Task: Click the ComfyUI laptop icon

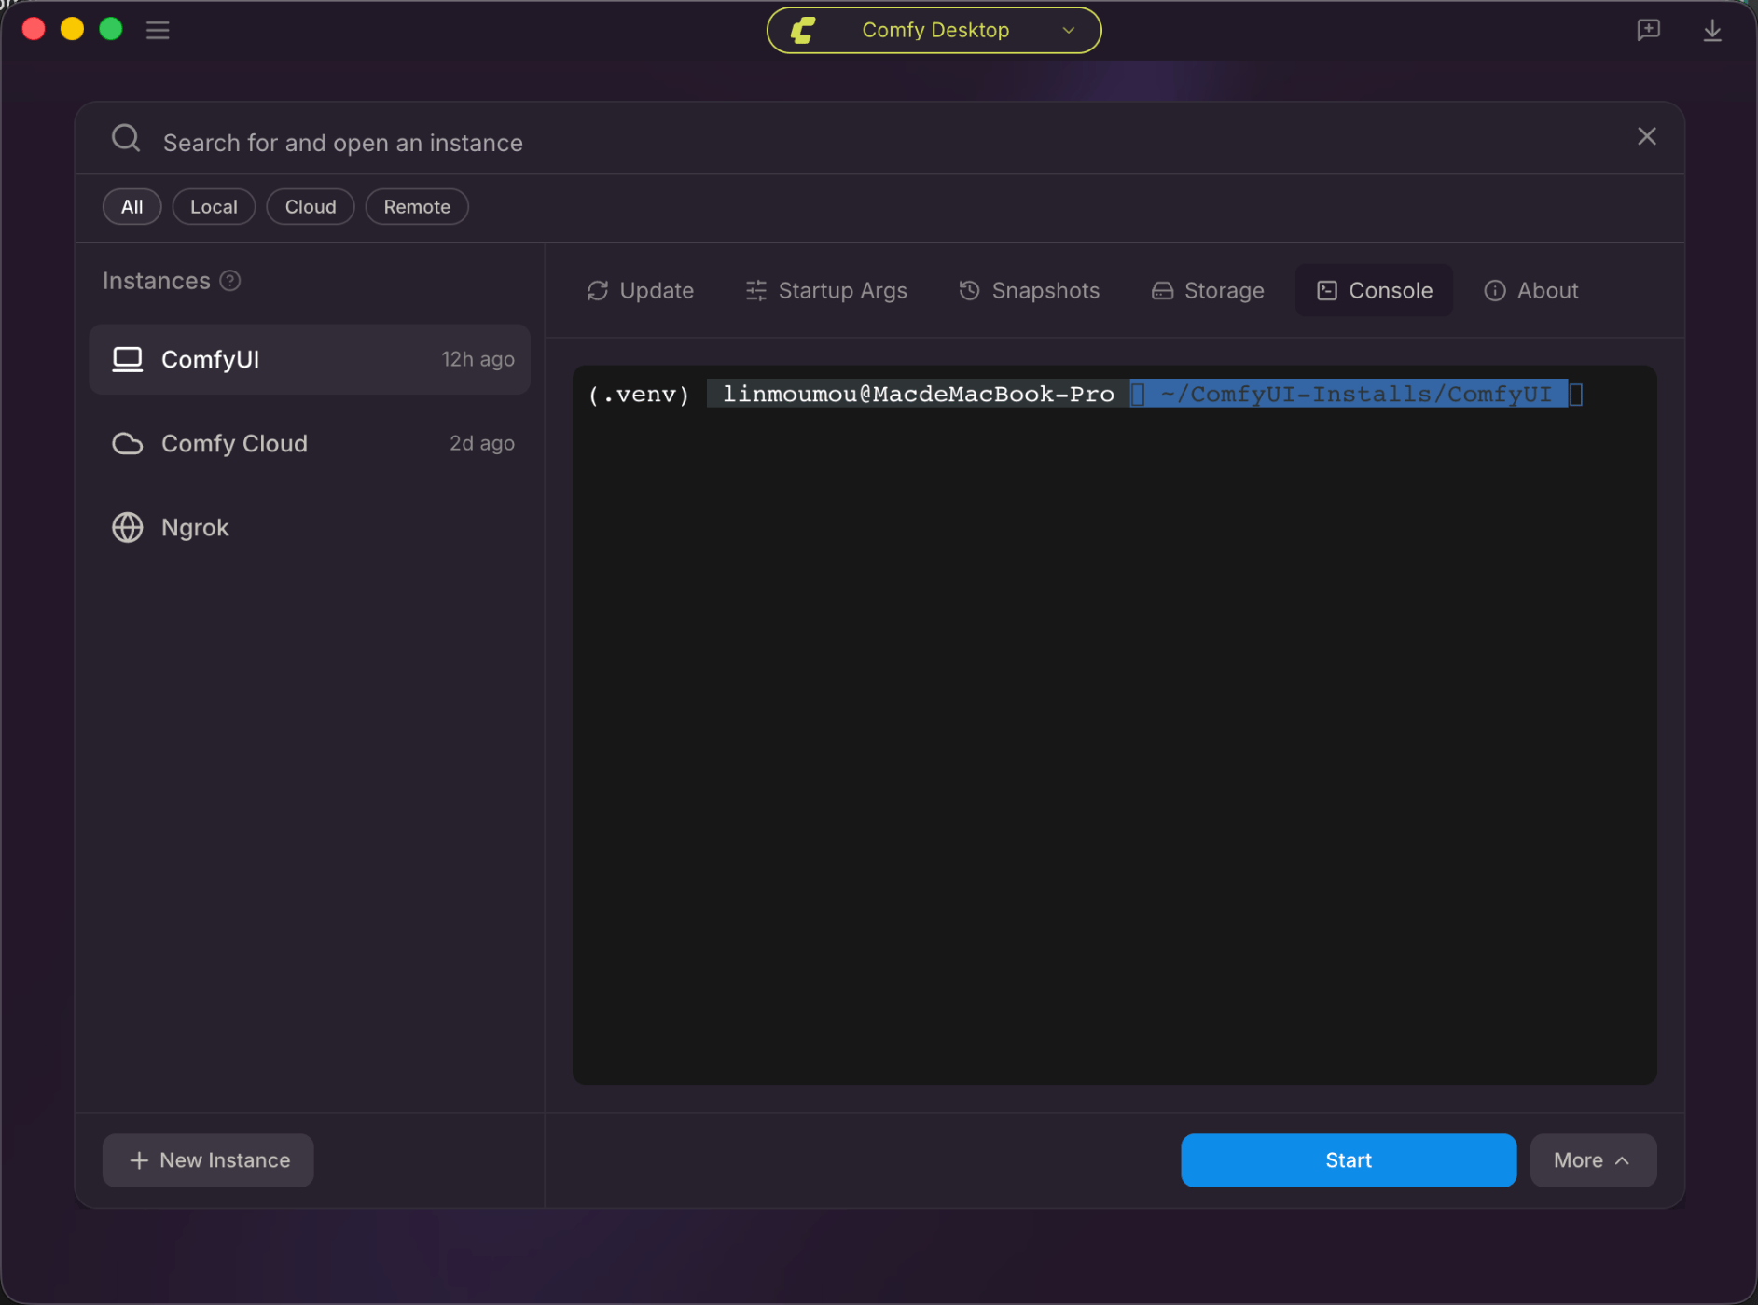Action: point(128,359)
